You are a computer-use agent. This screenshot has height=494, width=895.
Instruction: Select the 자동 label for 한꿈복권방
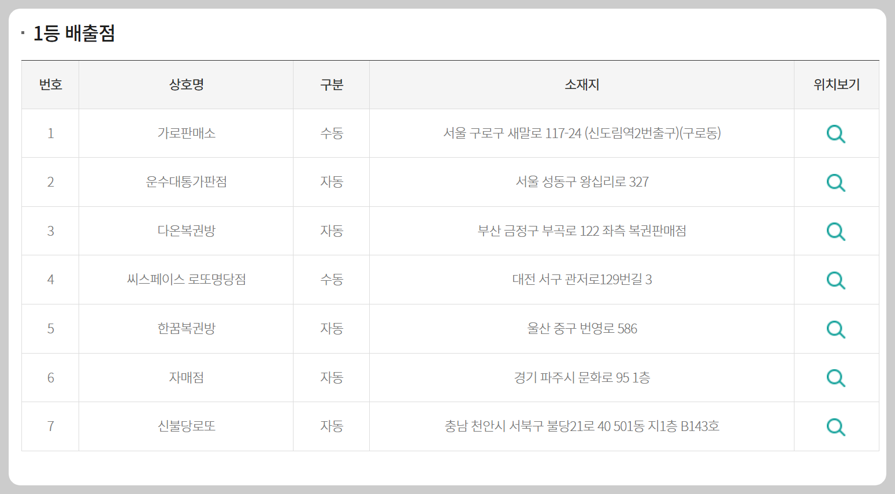click(331, 329)
